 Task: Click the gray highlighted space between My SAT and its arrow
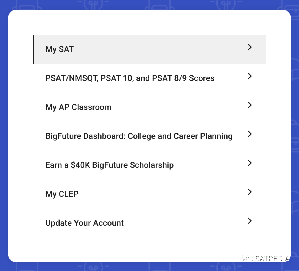coord(161,49)
